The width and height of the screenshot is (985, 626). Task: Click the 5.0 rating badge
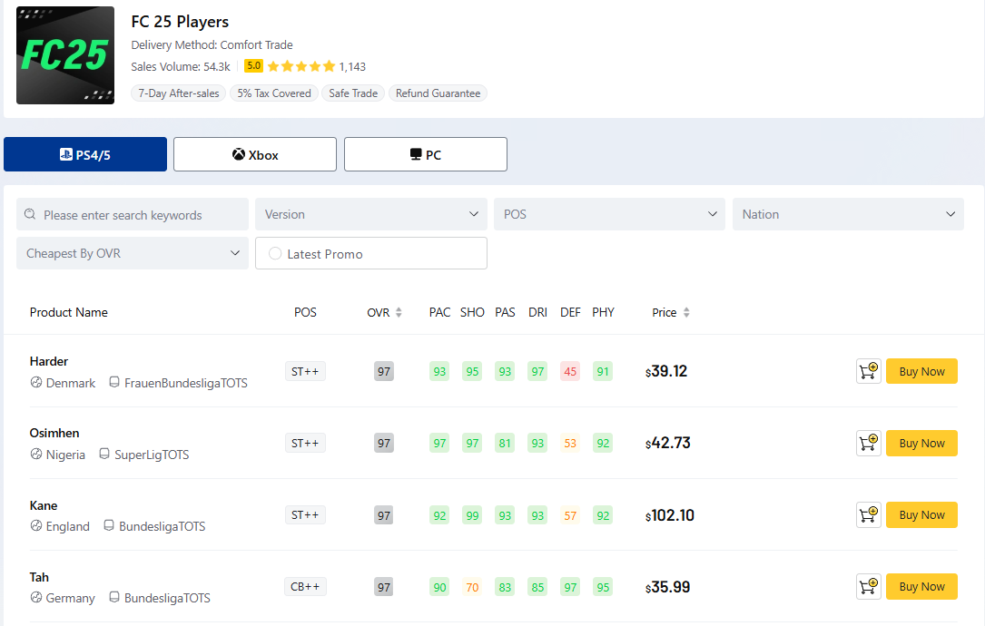click(x=254, y=65)
